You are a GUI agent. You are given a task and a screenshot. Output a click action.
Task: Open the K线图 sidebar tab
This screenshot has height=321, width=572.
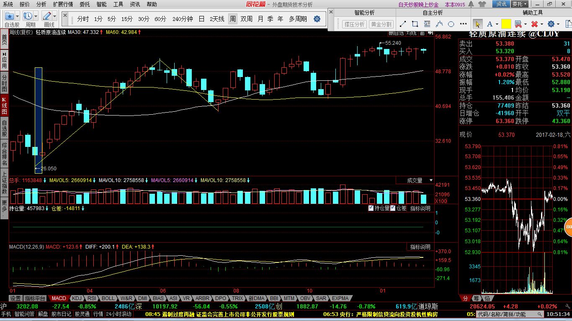[x=4, y=106]
